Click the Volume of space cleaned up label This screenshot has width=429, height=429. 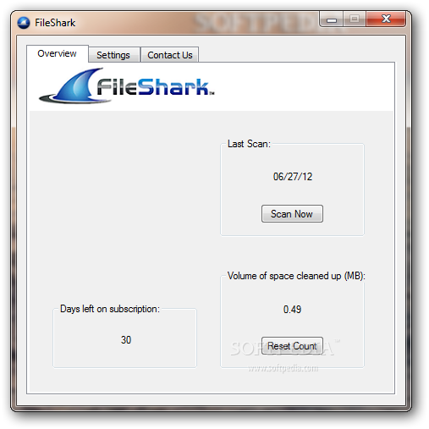coord(296,276)
